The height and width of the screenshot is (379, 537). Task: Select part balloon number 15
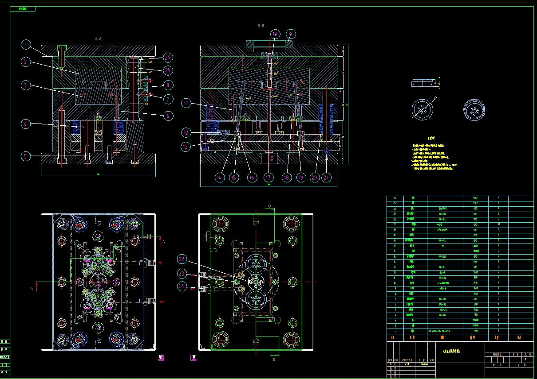click(234, 178)
